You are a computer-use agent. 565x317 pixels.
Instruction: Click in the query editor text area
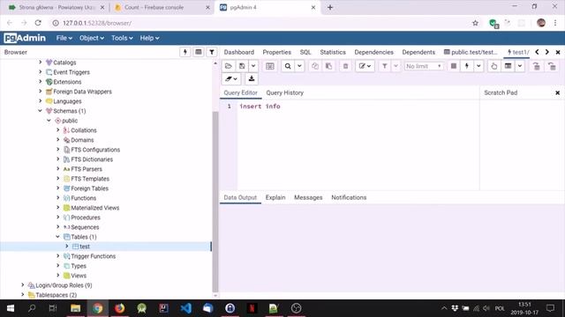pyautogui.click(x=358, y=145)
